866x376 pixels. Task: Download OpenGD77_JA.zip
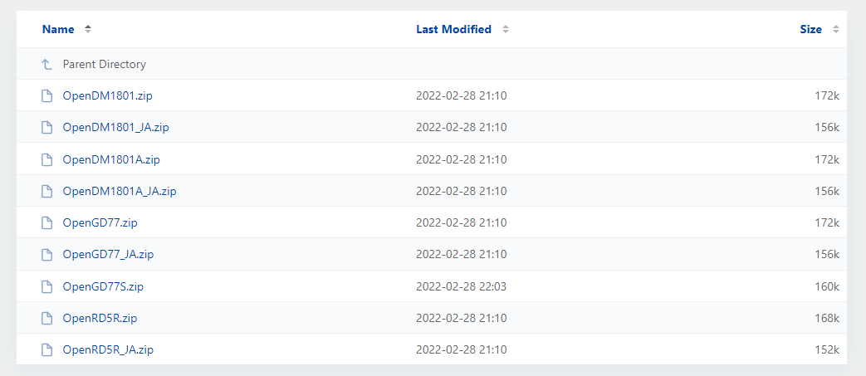point(108,255)
